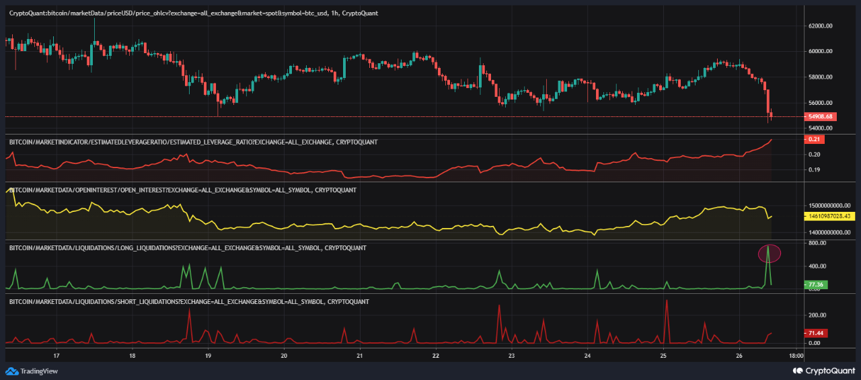
Task: Click the CryptoQuant logo
Action: pos(825,371)
